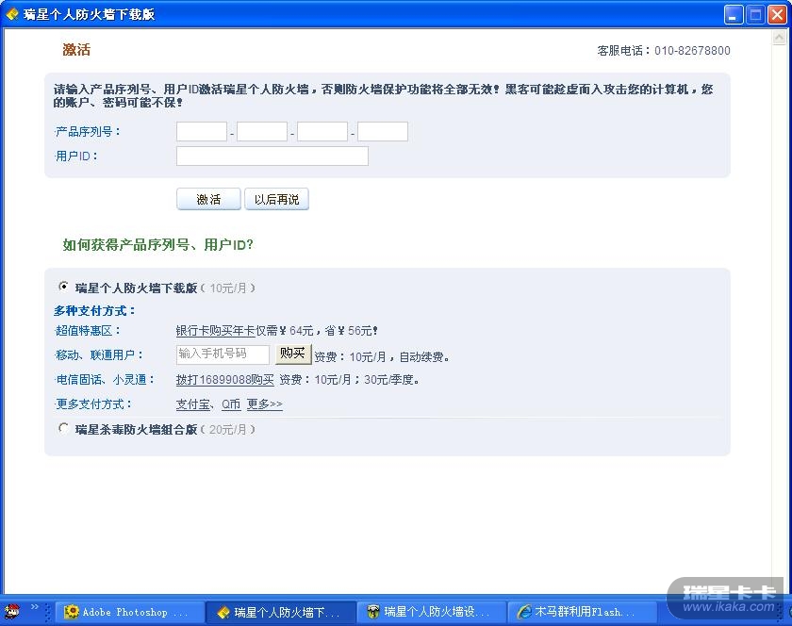Click the Rising logo icon in title bar
792x626 pixels.
(11, 14)
